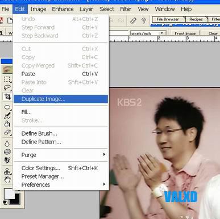The width and height of the screenshot is (220, 219).
Task: Click the Undo menu entry
Action: click(x=61, y=19)
